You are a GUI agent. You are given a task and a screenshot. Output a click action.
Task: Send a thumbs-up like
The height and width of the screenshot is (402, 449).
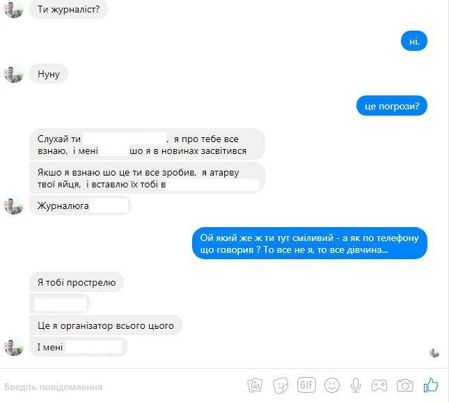pyautogui.click(x=431, y=385)
